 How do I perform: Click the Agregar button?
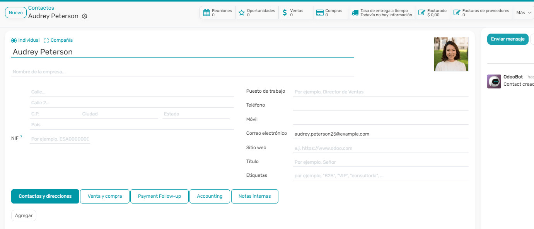(x=24, y=215)
